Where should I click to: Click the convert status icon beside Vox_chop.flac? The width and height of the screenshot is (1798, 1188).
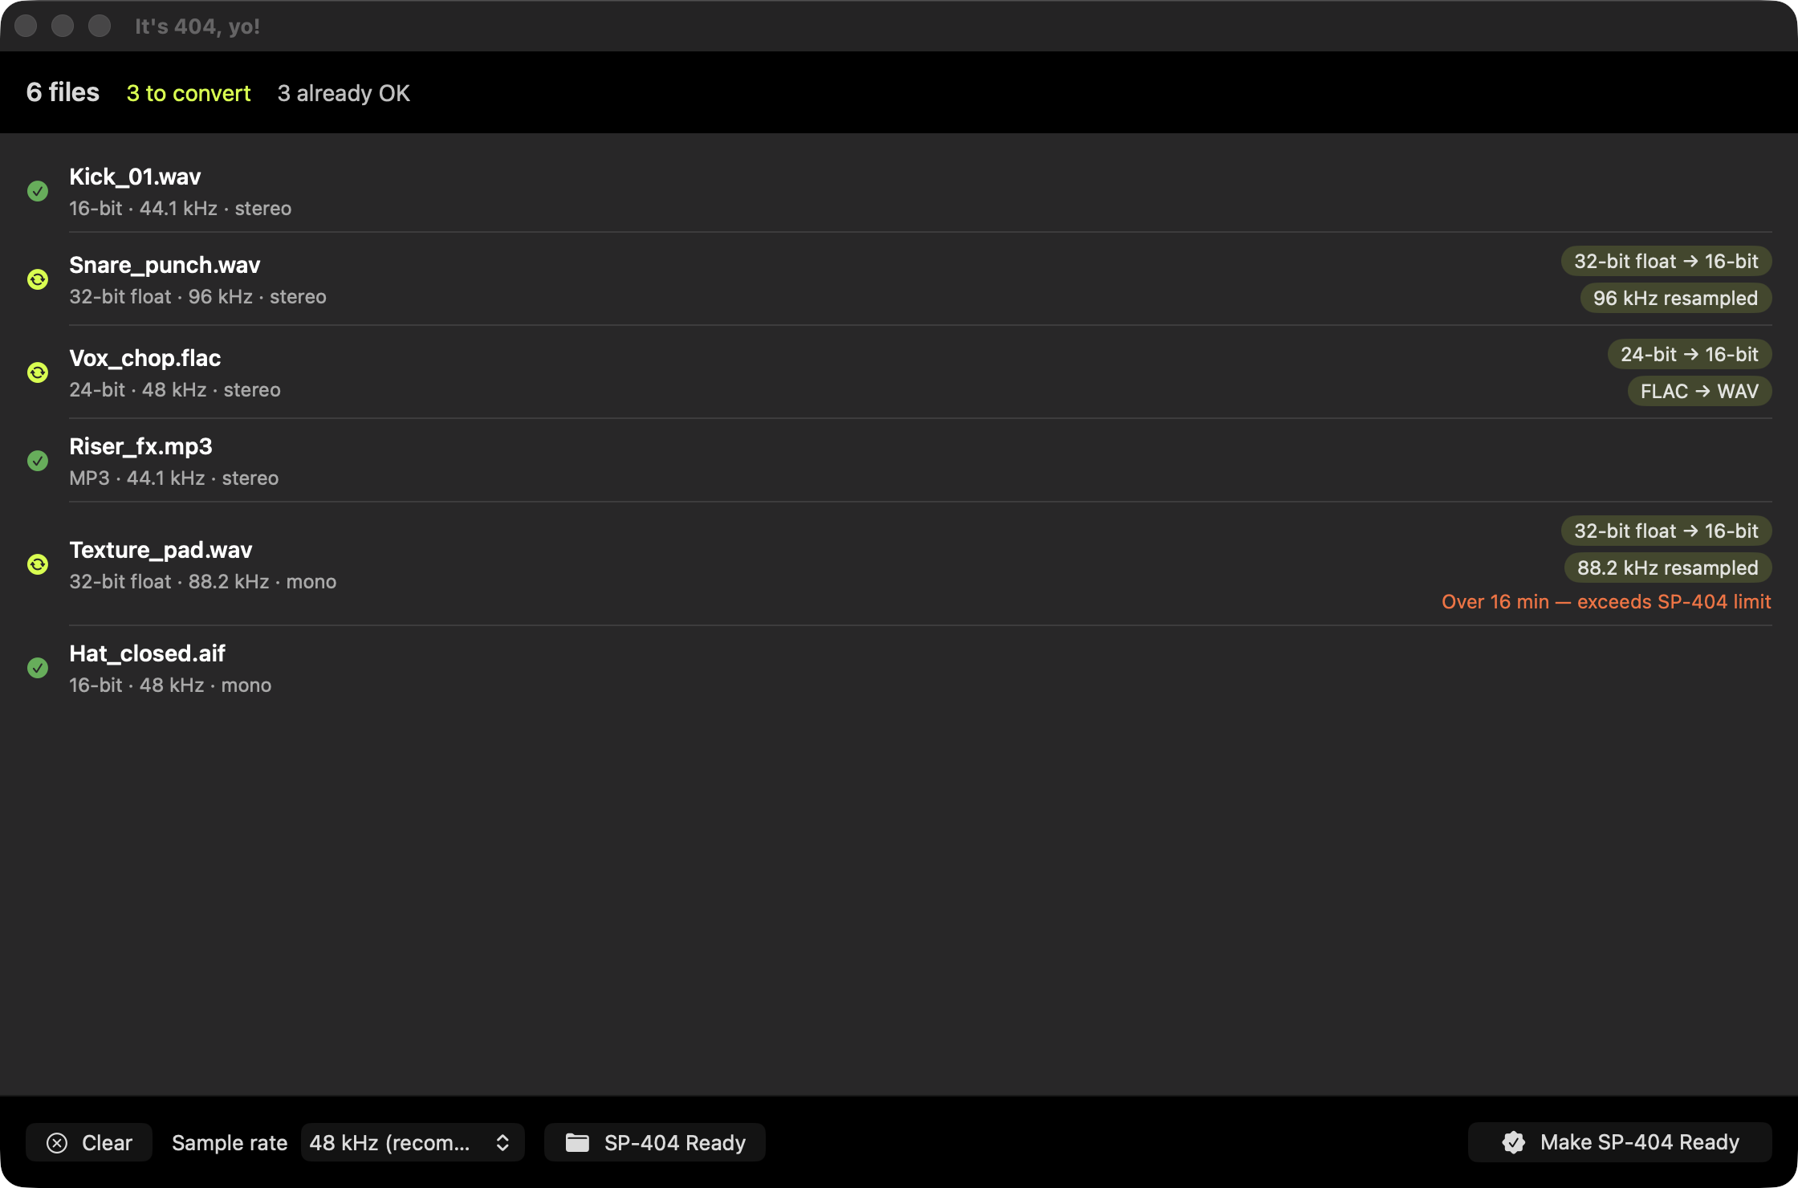point(38,372)
